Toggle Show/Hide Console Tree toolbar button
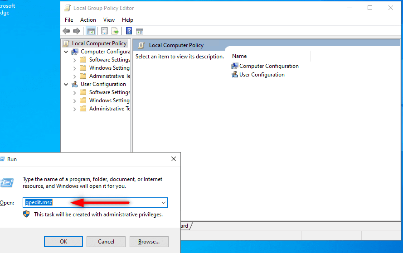 (x=91, y=31)
